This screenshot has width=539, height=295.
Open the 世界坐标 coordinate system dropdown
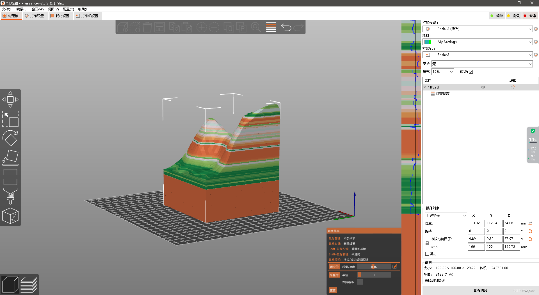[446, 215]
